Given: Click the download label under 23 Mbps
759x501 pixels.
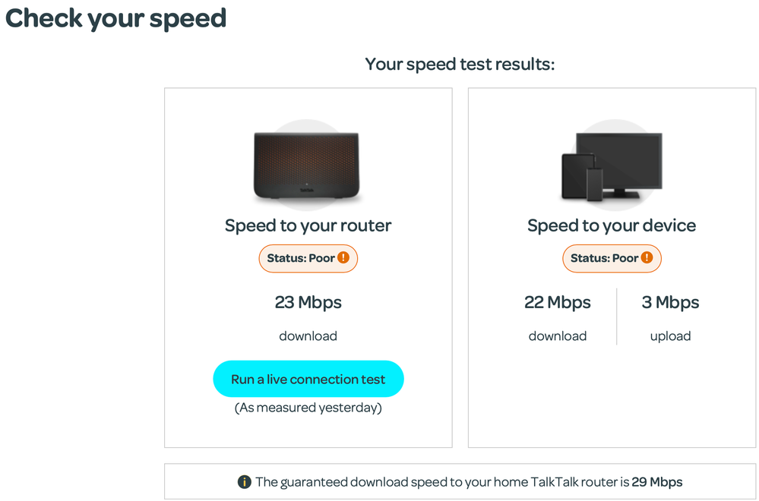Looking at the screenshot, I should click(308, 336).
